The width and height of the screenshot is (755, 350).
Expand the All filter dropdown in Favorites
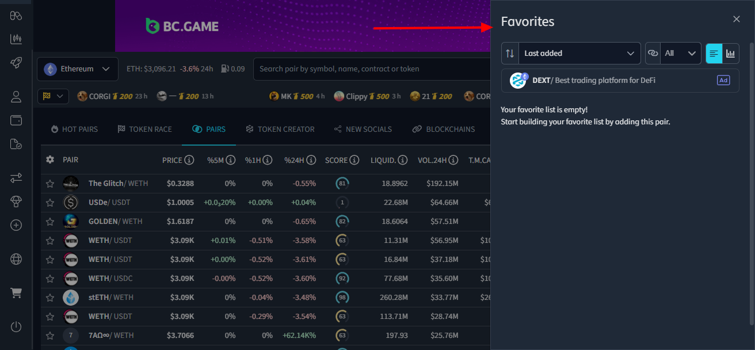click(681, 53)
